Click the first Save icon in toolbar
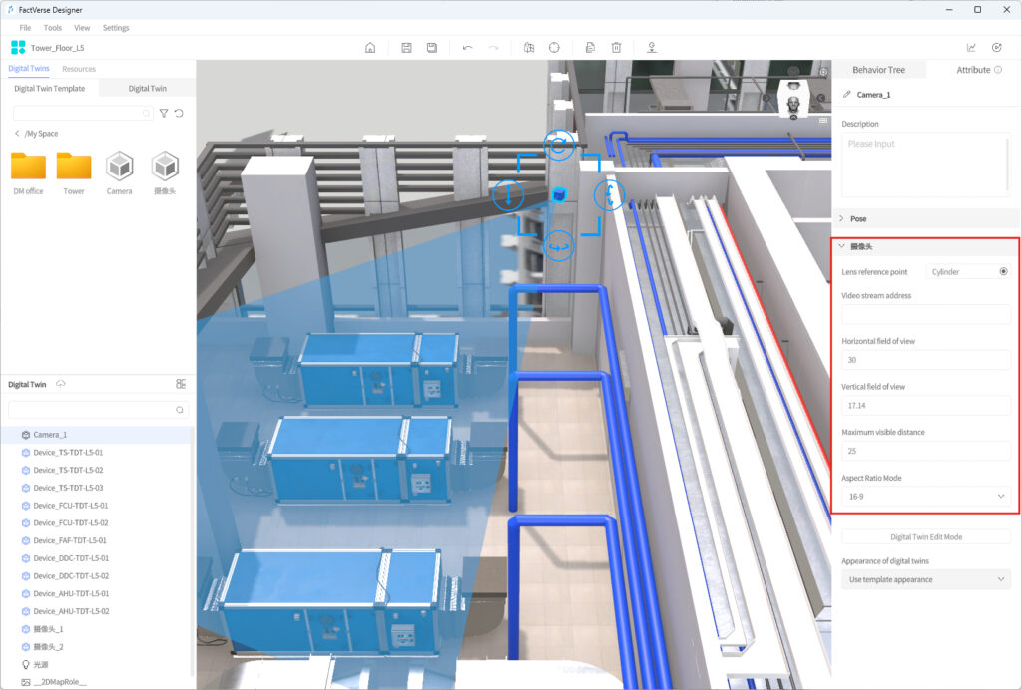This screenshot has width=1022, height=690. click(407, 48)
